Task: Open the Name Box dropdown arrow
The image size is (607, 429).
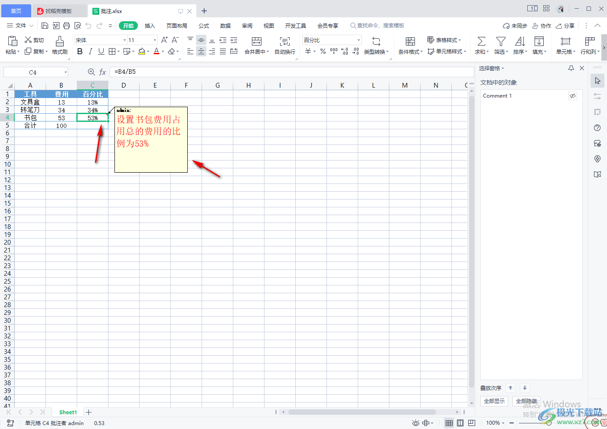Action: coord(65,72)
